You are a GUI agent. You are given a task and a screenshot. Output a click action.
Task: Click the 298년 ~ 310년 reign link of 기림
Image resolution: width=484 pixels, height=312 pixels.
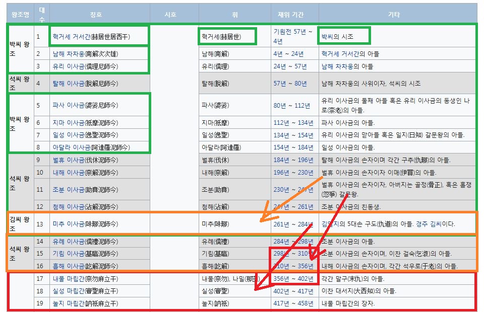(x=291, y=253)
